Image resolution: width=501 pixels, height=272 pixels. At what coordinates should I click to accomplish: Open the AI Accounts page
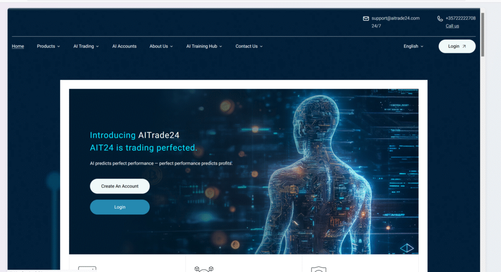point(124,46)
